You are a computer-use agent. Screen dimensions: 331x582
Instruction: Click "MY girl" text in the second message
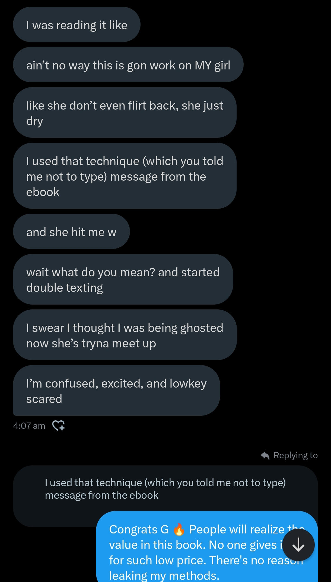(212, 65)
